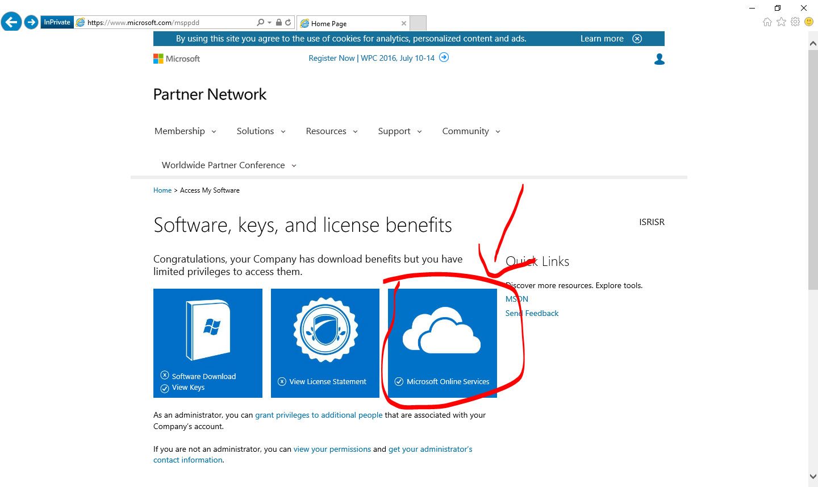Open the Software Download link
This screenshot has height=487, width=818.
pyautogui.click(x=204, y=376)
